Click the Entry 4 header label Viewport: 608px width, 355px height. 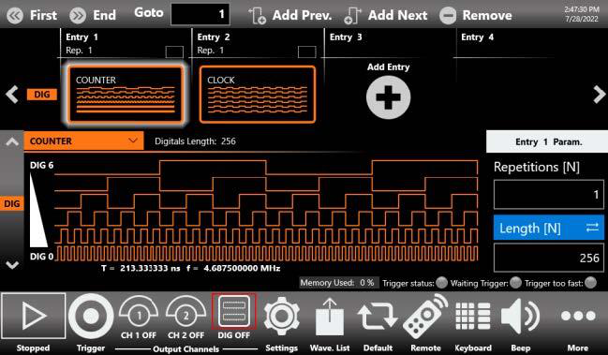tap(478, 37)
